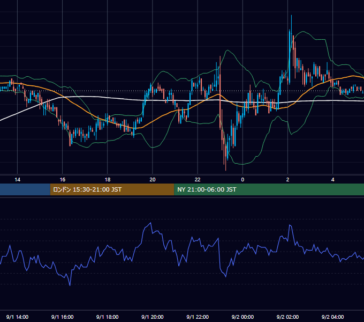Image resolution: width=364 pixels, height=322 pixels.
Task: Click the 9/2 02:00 label on oscillator axis
Action: coord(287,317)
